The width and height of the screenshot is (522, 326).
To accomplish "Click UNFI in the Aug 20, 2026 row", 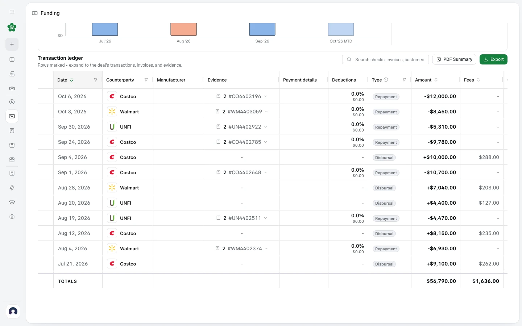I will pyautogui.click(x=125, y=203).
